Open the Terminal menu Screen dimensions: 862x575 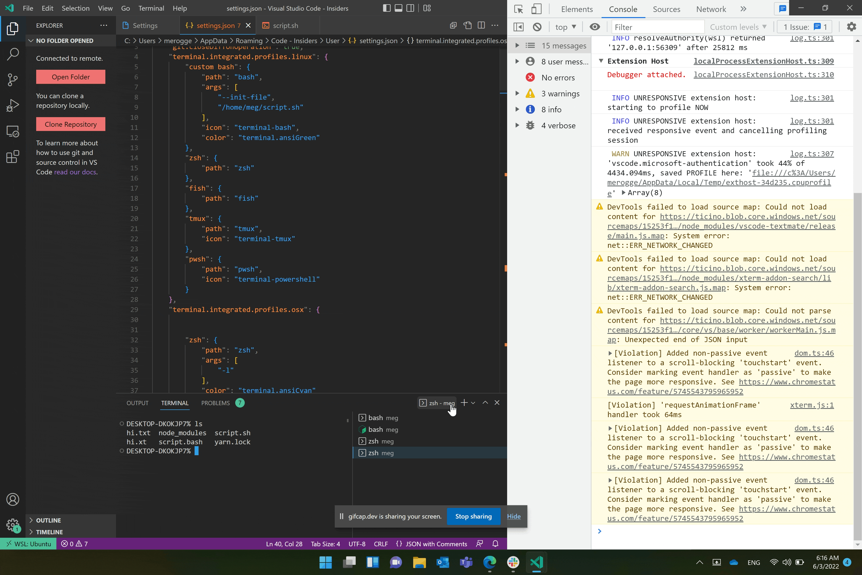coord(151,8)
